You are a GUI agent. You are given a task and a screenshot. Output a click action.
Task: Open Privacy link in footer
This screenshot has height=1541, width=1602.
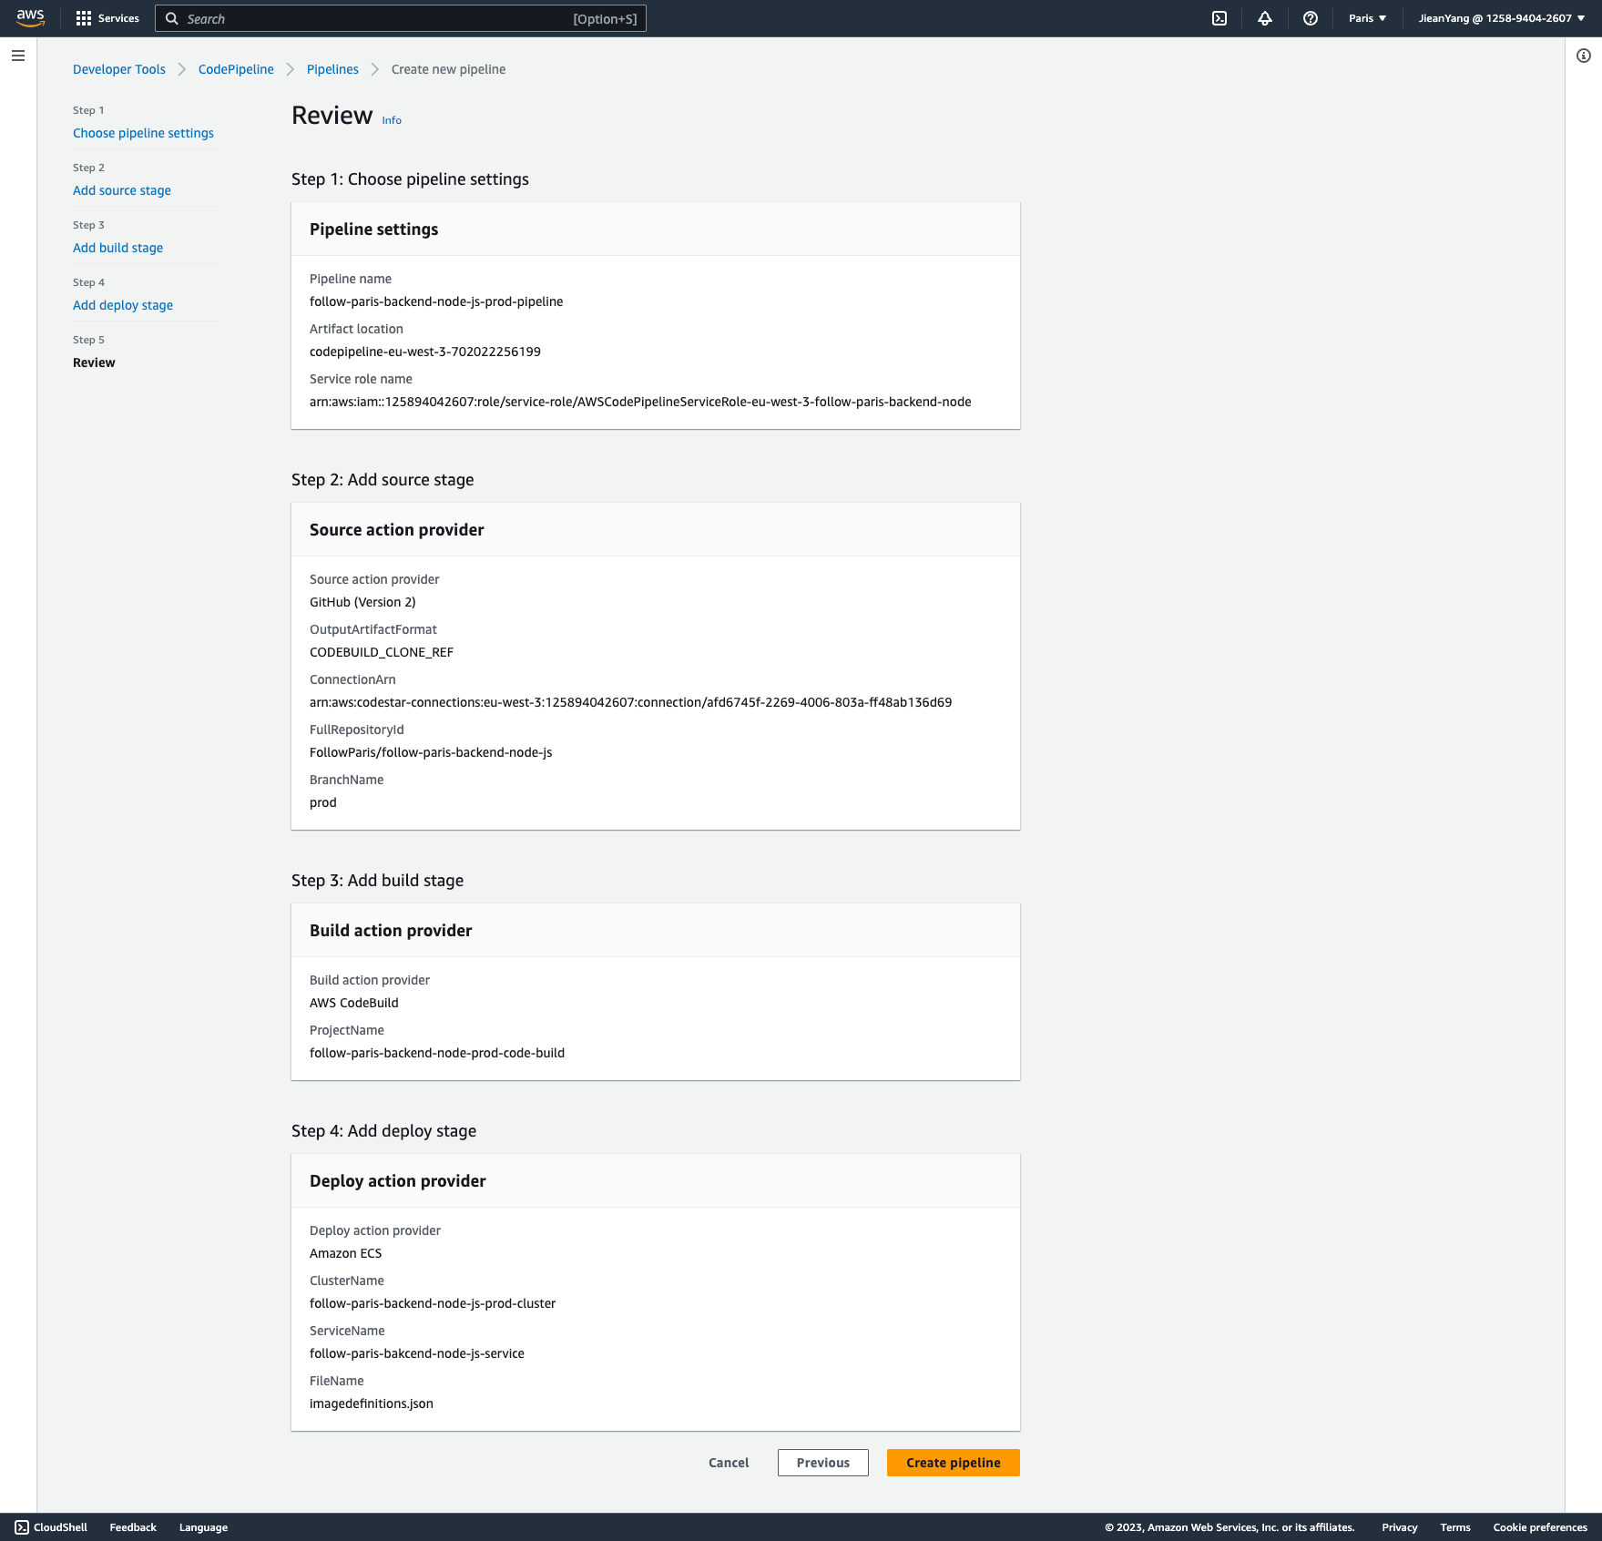tap(1399, 1527)
